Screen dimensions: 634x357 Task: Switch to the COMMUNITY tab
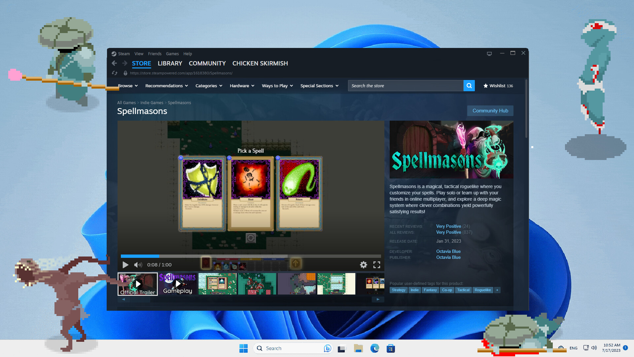tap(207, 63)
